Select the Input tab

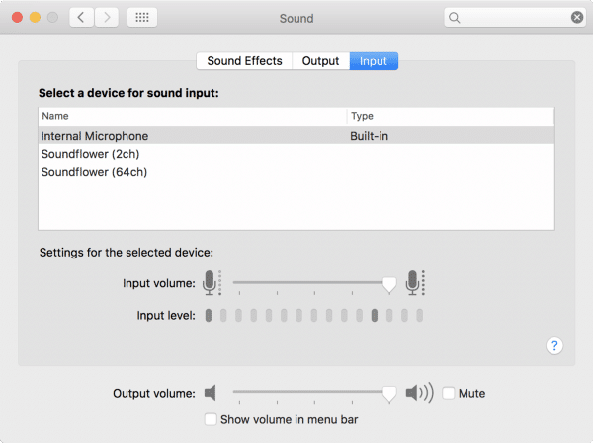(x=374, y=61)
